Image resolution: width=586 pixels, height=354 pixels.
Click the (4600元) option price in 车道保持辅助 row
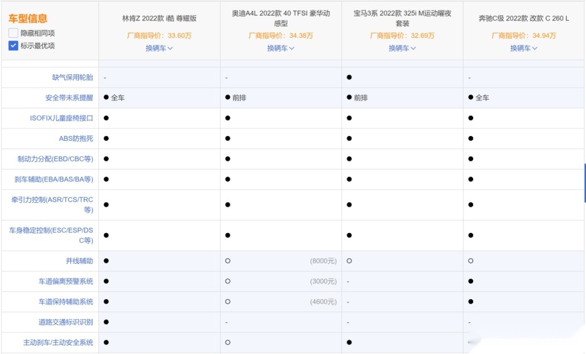point(323,302)
